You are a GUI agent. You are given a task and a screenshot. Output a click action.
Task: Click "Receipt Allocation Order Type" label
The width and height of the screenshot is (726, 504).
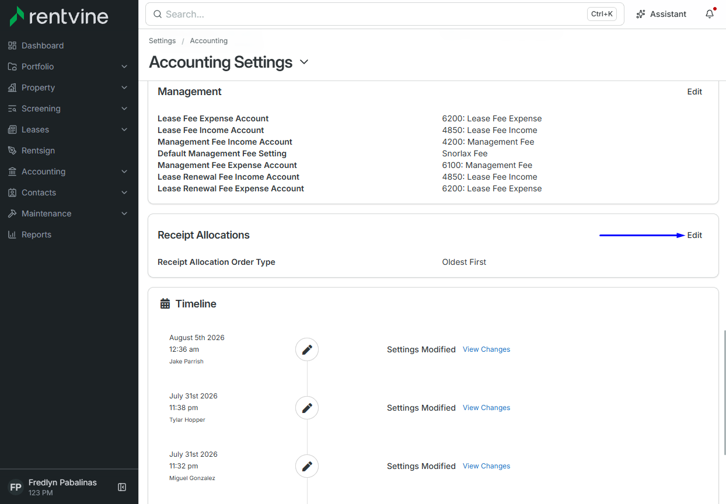tap(217, 262)
